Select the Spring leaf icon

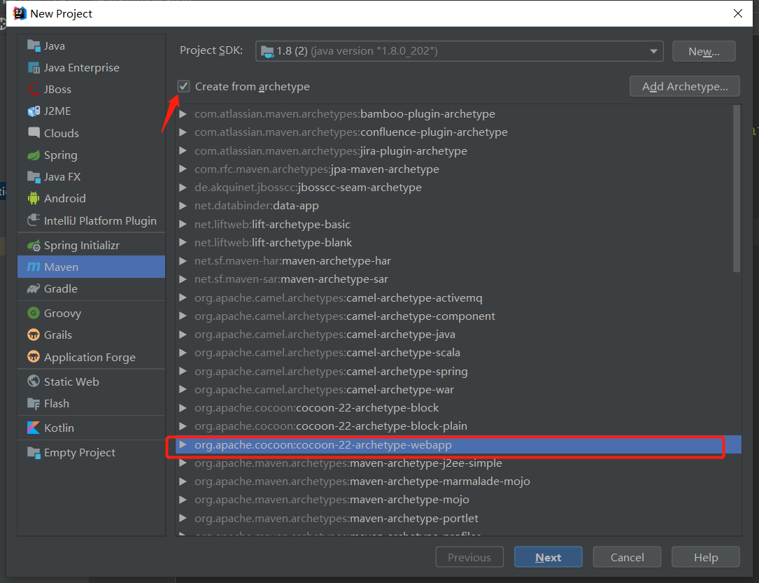coord(34,155)
